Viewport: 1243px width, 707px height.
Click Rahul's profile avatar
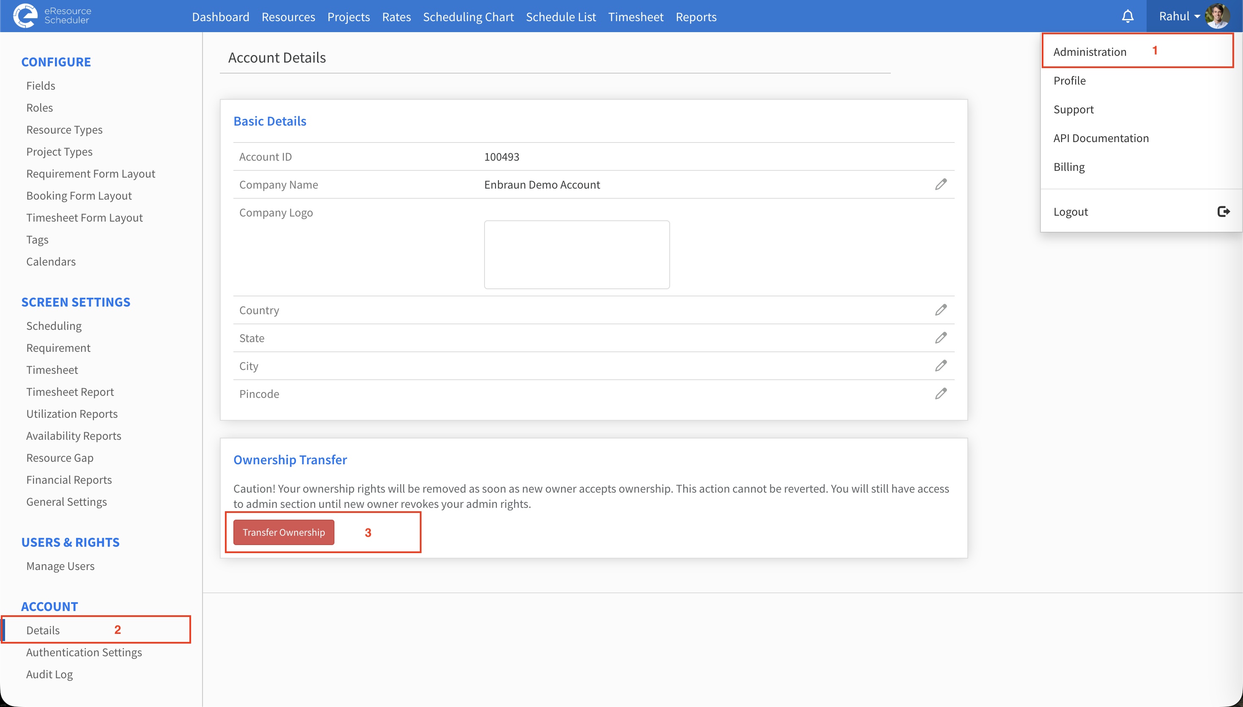point(1217,16)
